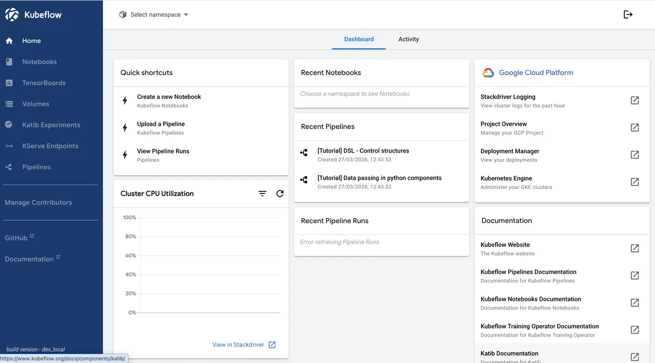Click the Home house icon in sidebar
655x363 pixels.
9,40
